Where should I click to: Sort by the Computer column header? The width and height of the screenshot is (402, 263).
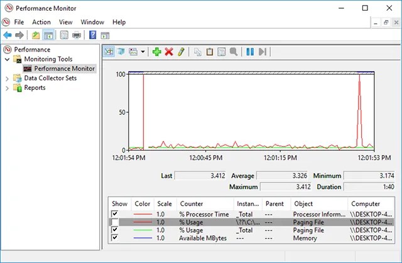tap(371, 204)
